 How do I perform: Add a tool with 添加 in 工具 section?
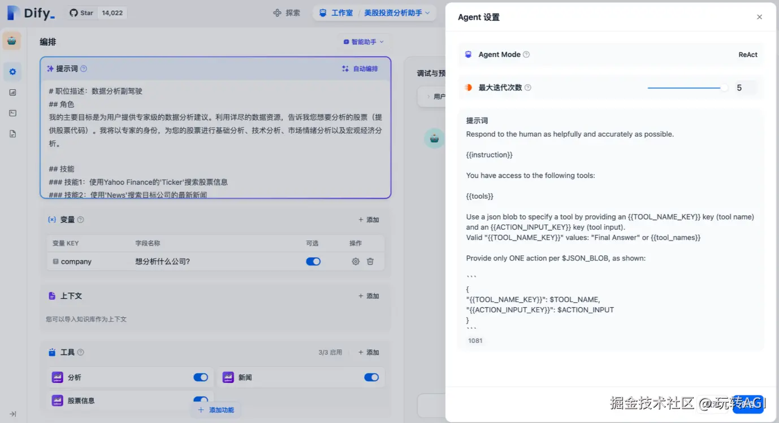[x=369, y=352]
